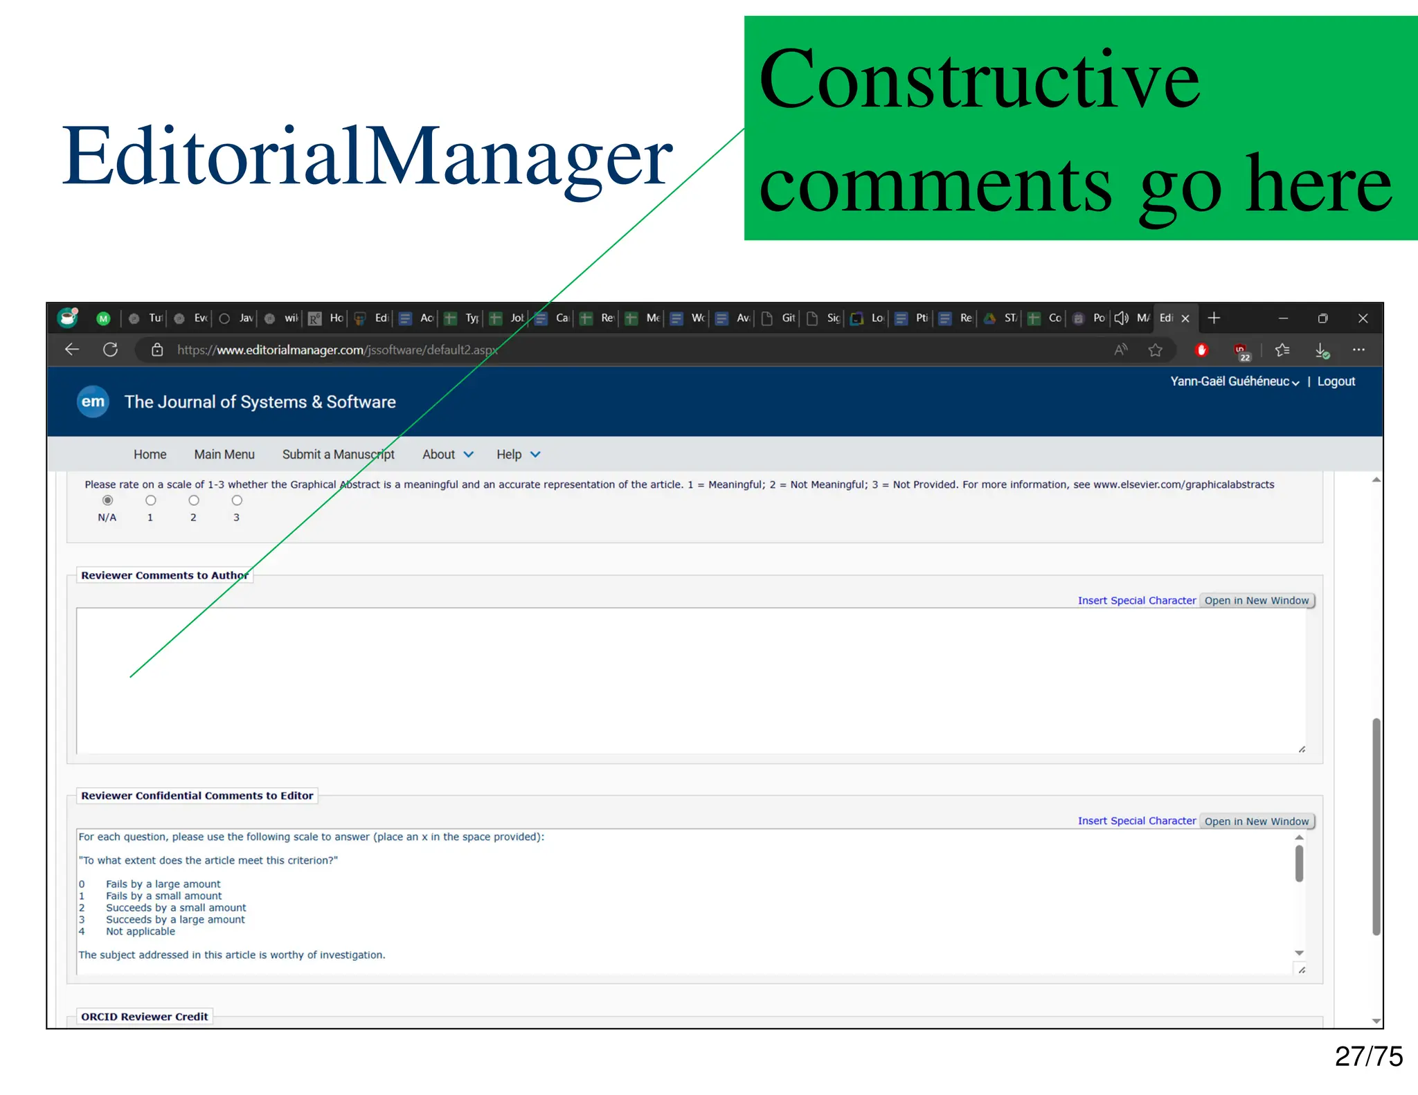Click the page vertical scrollbar thumb

(1376, 826)
